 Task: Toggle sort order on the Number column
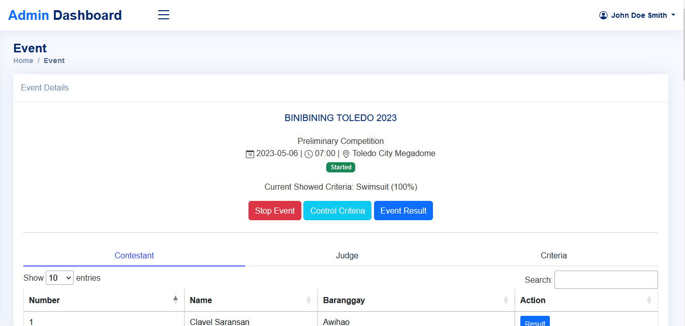[x=175, y=300]
